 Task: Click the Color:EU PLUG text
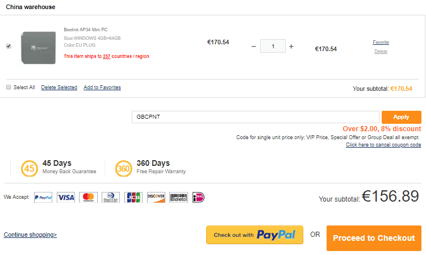pyautogui.click(x=80, y=45)
